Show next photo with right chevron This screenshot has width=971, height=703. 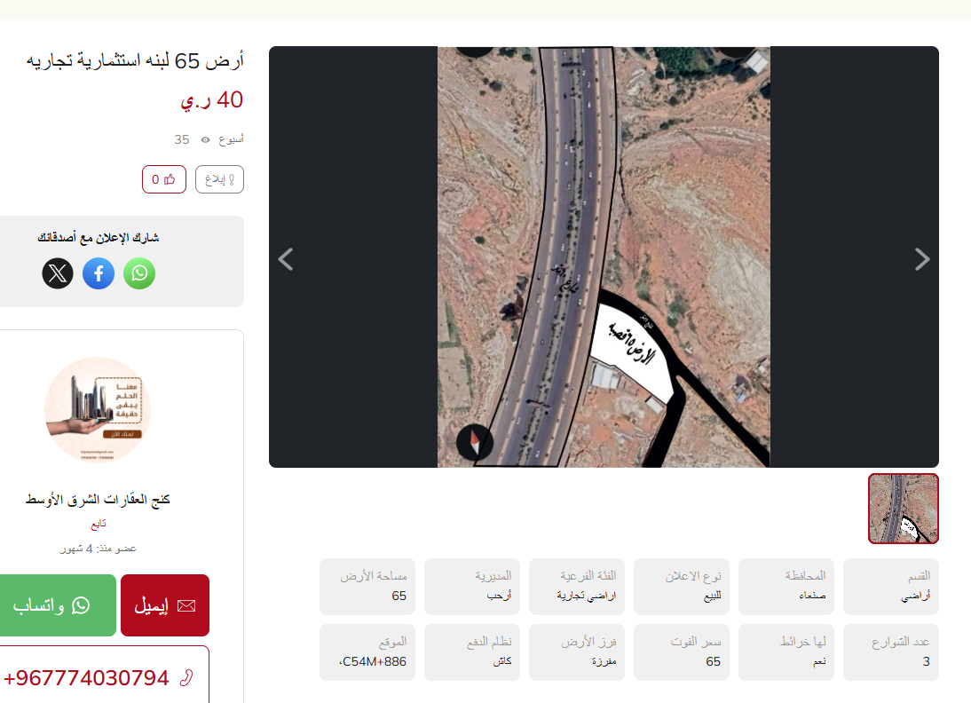pyautogui.click(x=922, y=259)
